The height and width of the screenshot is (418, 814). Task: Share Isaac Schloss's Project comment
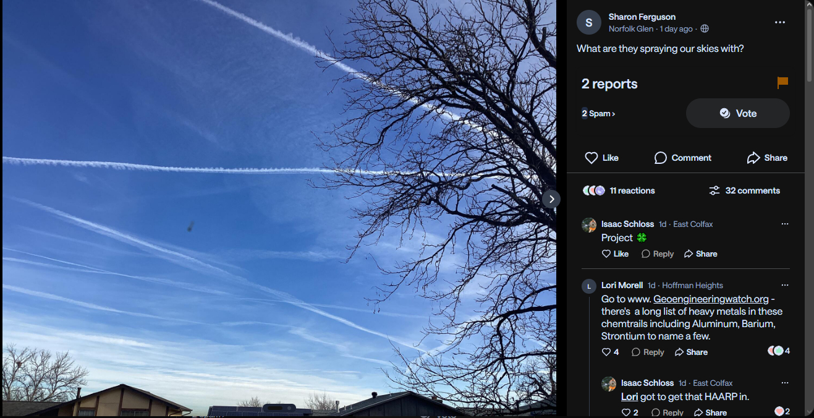click(700, 254)
